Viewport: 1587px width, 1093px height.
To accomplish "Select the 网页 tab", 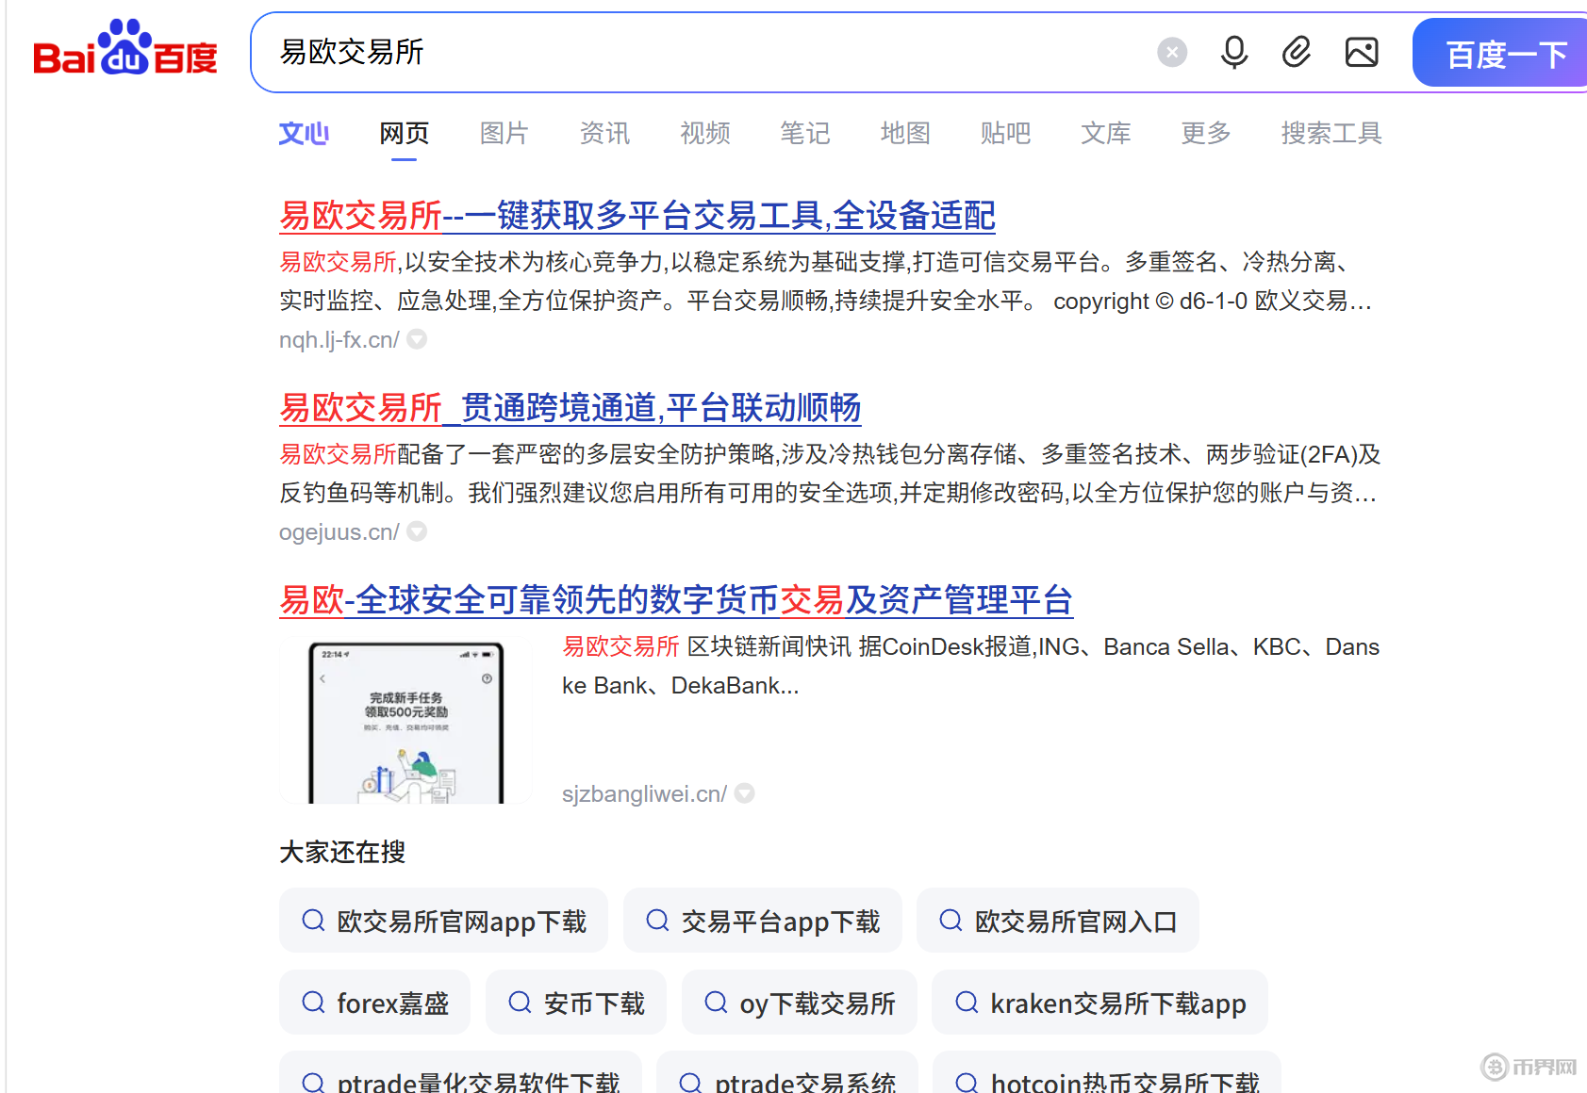I will coord(405,133).
